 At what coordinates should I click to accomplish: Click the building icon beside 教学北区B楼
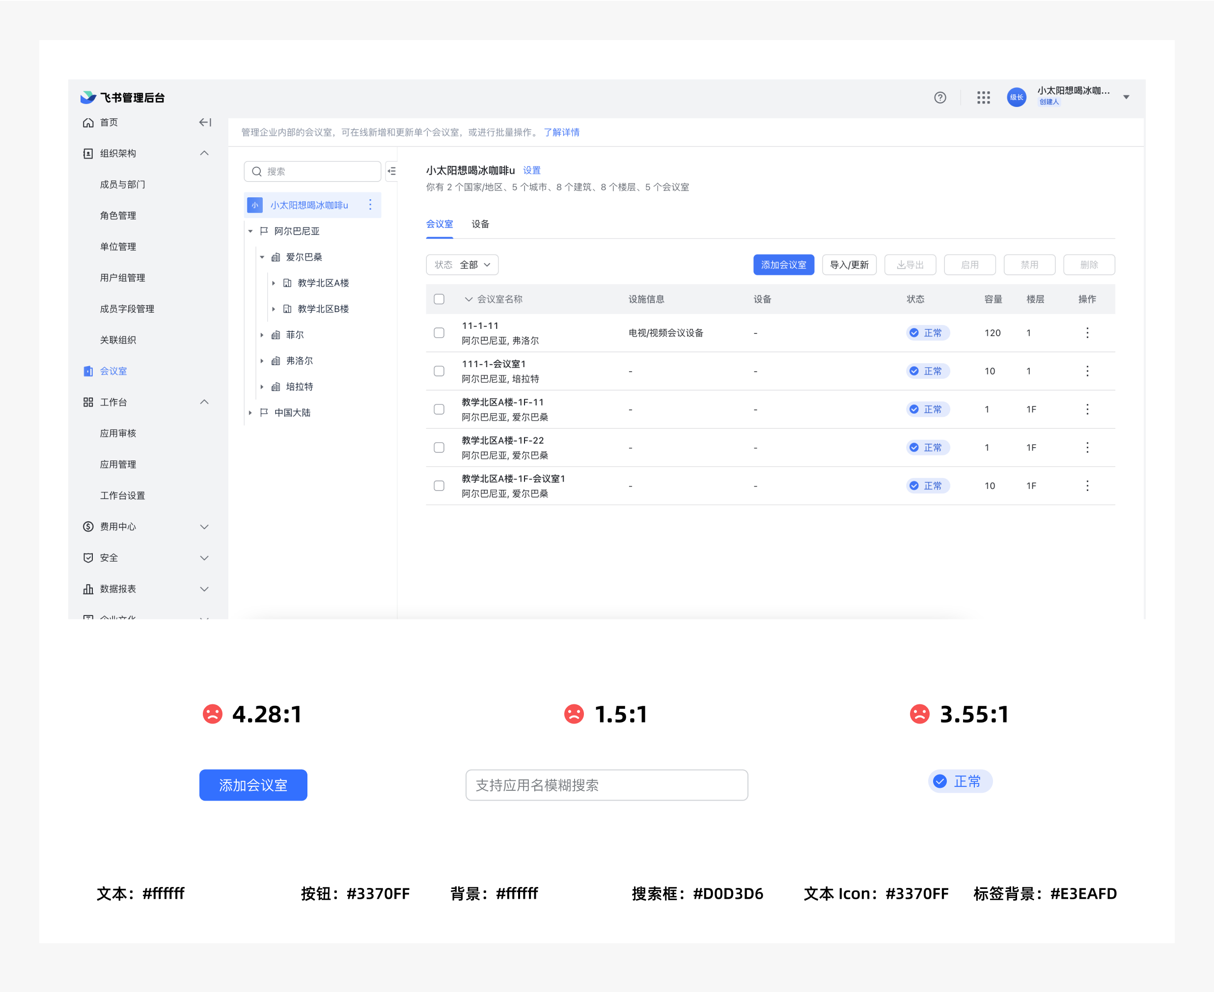[x=287, y=309]
